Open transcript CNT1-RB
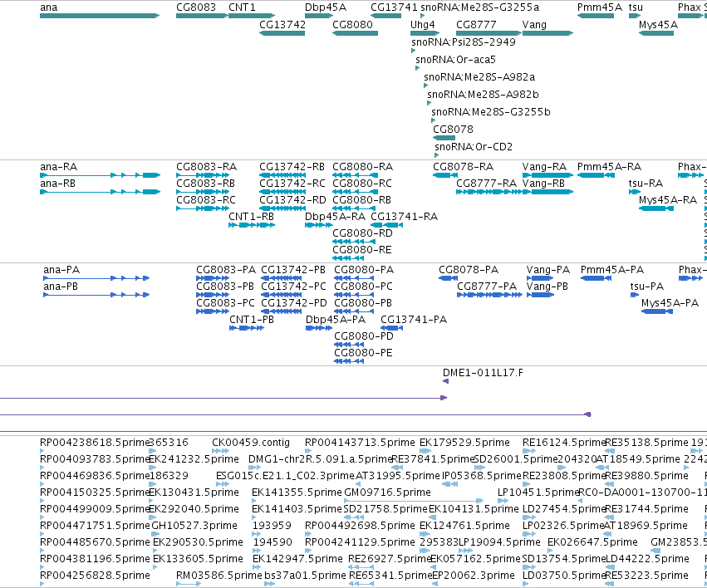 point(251,217)
